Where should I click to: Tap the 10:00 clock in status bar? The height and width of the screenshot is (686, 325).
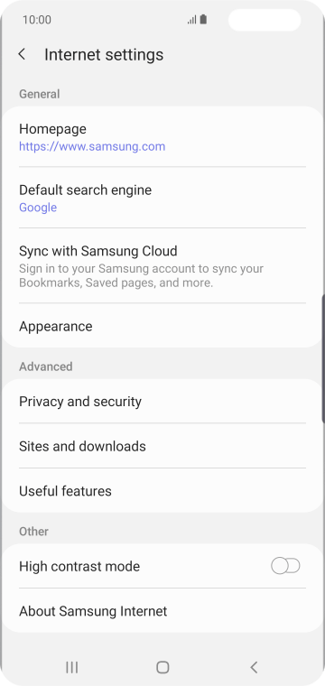click(x=37, y=20)
